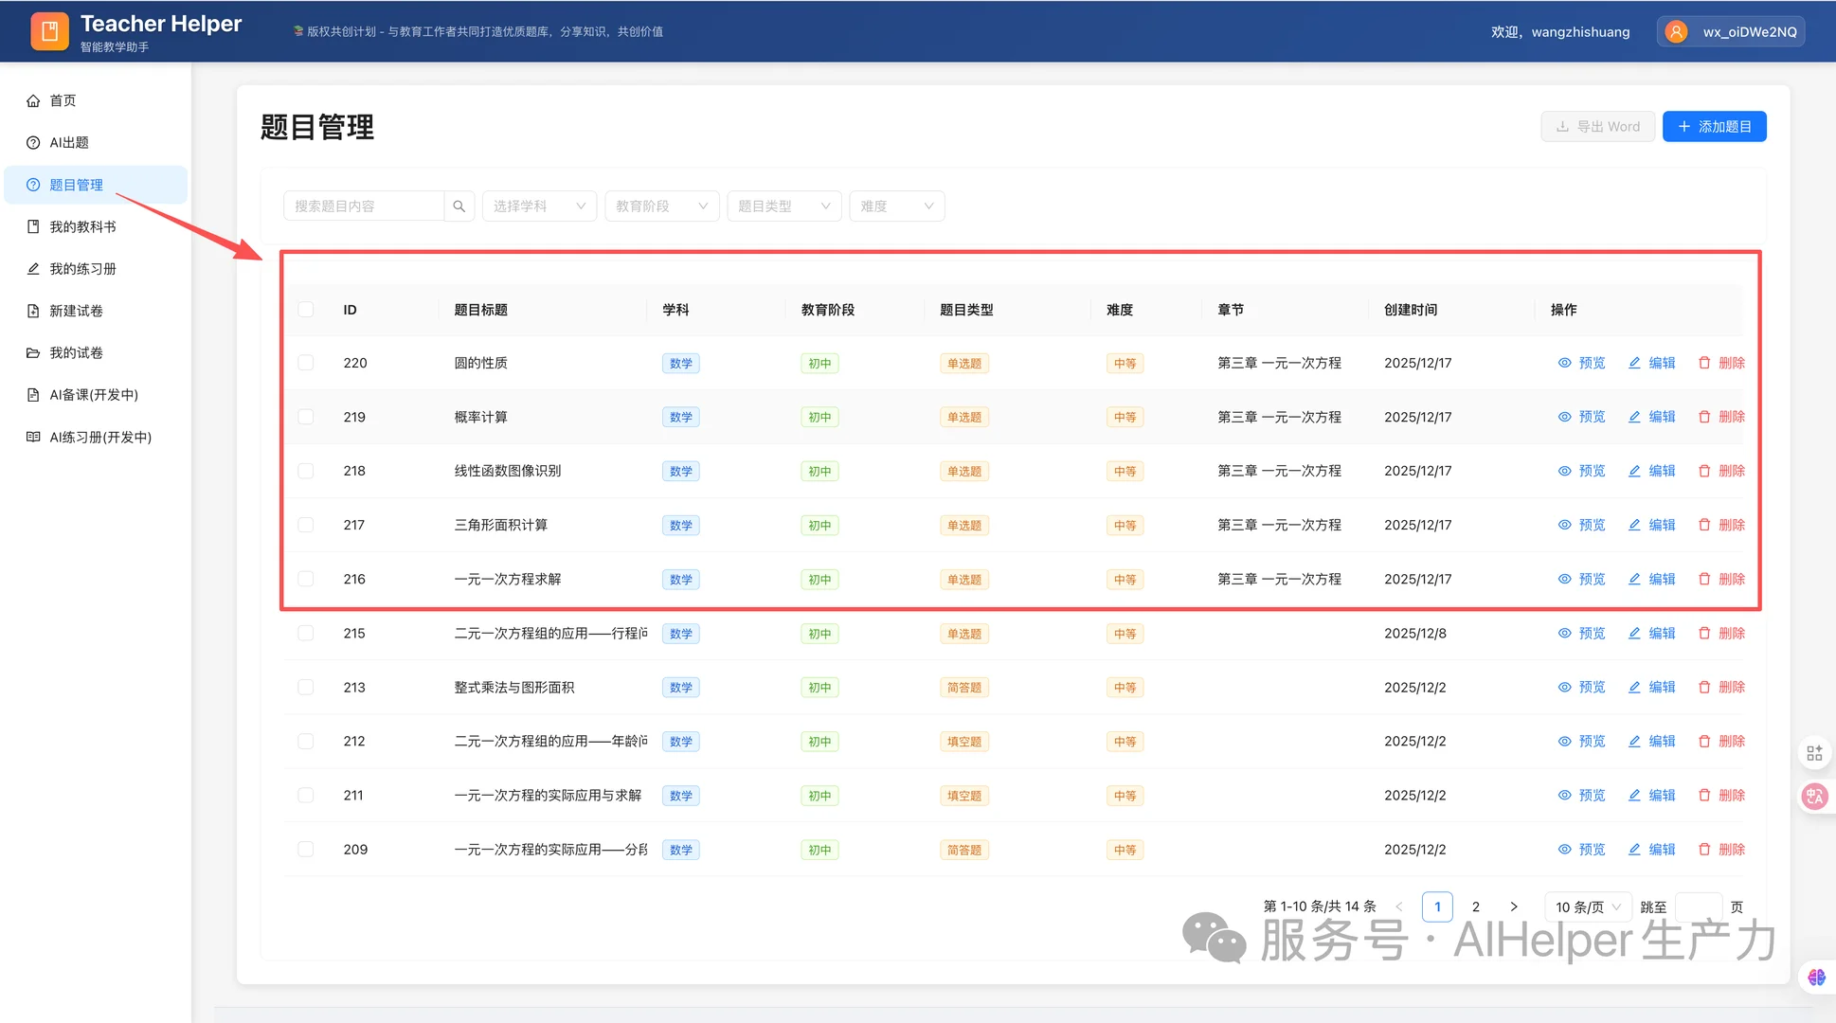Select the checkbox beside question 215
The height and width of the screenshot is (1023, 1836).
point(306,633)
